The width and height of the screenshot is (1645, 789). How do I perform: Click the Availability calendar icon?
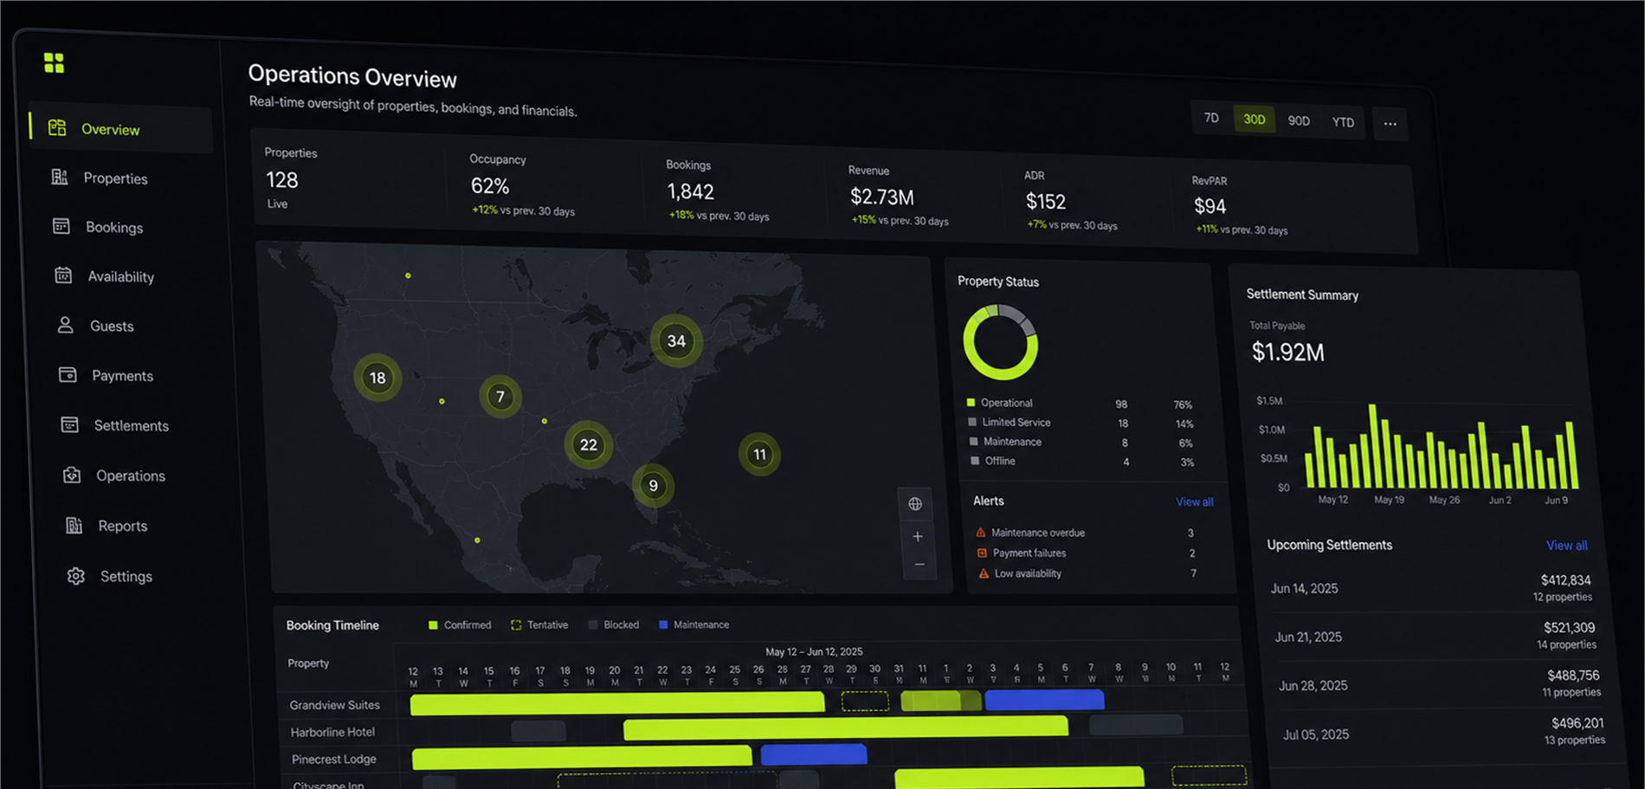[63, 275]
